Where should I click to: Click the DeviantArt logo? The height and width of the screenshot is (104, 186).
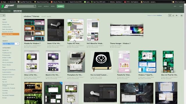(8, 6)
